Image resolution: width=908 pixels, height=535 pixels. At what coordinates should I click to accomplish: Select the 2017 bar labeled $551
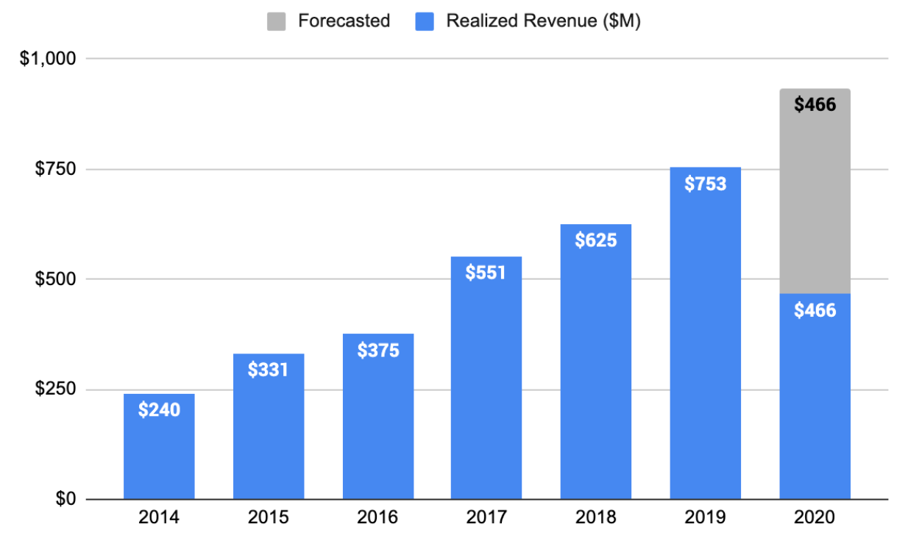click(486, 378)
